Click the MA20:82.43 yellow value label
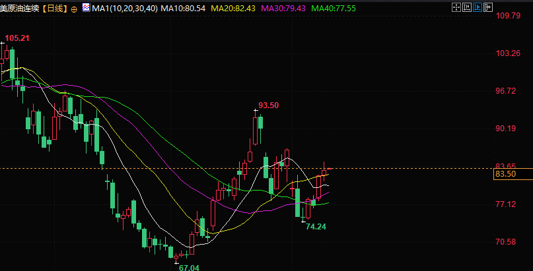Viewport: 533px width, 271px height. pyautogui.click(x=233, y=8)
